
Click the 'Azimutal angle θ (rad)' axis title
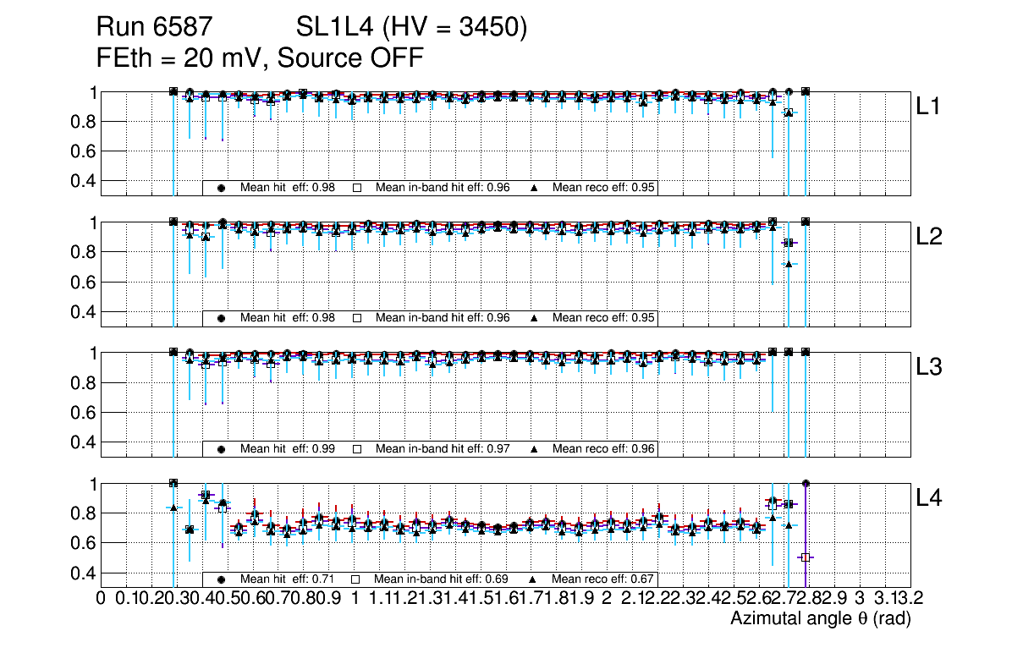(820, 619)
